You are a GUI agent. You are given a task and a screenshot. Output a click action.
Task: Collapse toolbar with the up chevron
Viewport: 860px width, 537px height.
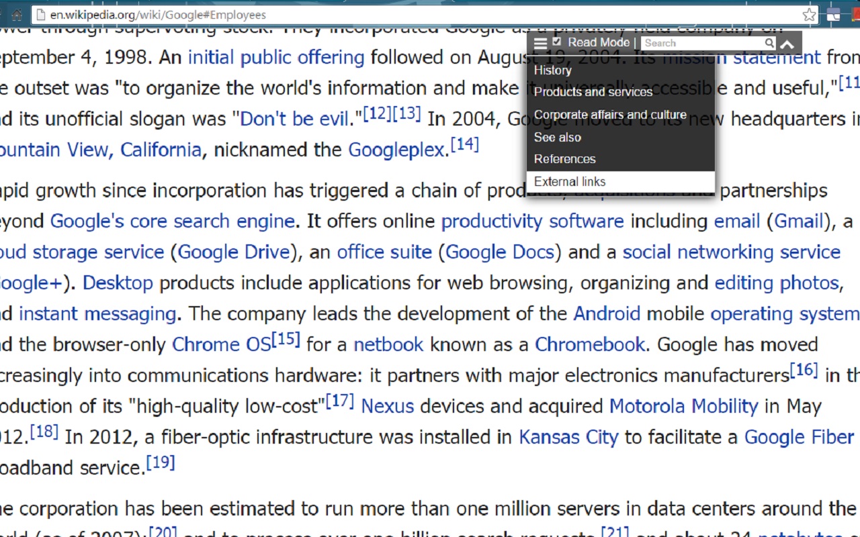click(787, 45)
